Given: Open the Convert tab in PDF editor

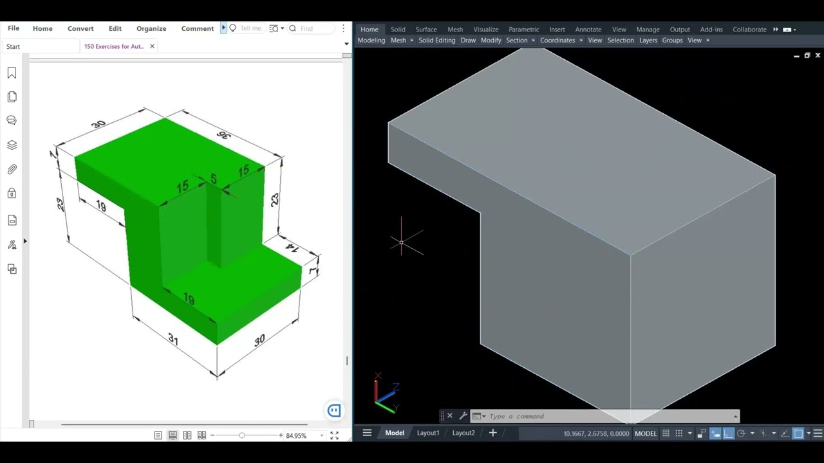Looking at the screenshot, I should [80, 28].
